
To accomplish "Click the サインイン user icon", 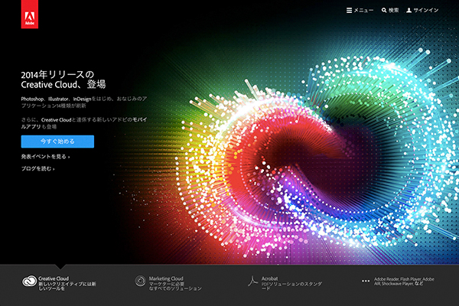I will click(410, 11).
